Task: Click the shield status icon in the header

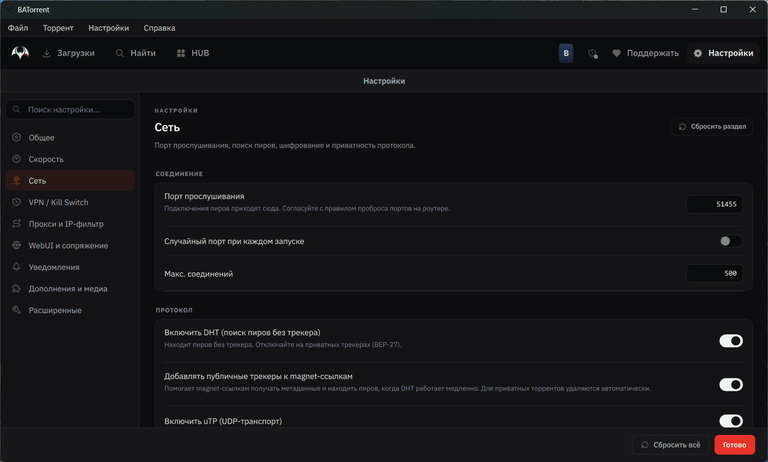Action: (x=593, y=53)
